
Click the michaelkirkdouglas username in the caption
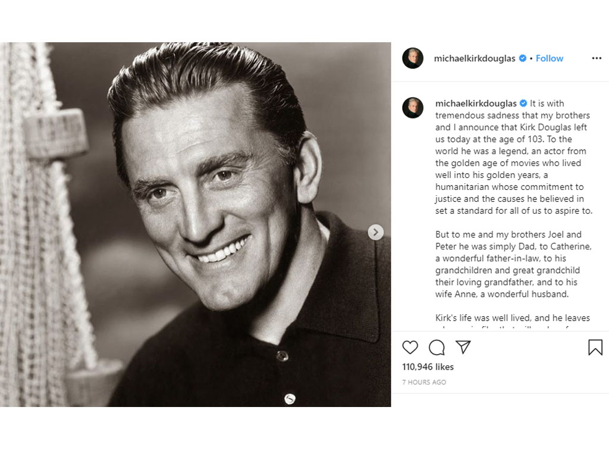click(476, 104)
